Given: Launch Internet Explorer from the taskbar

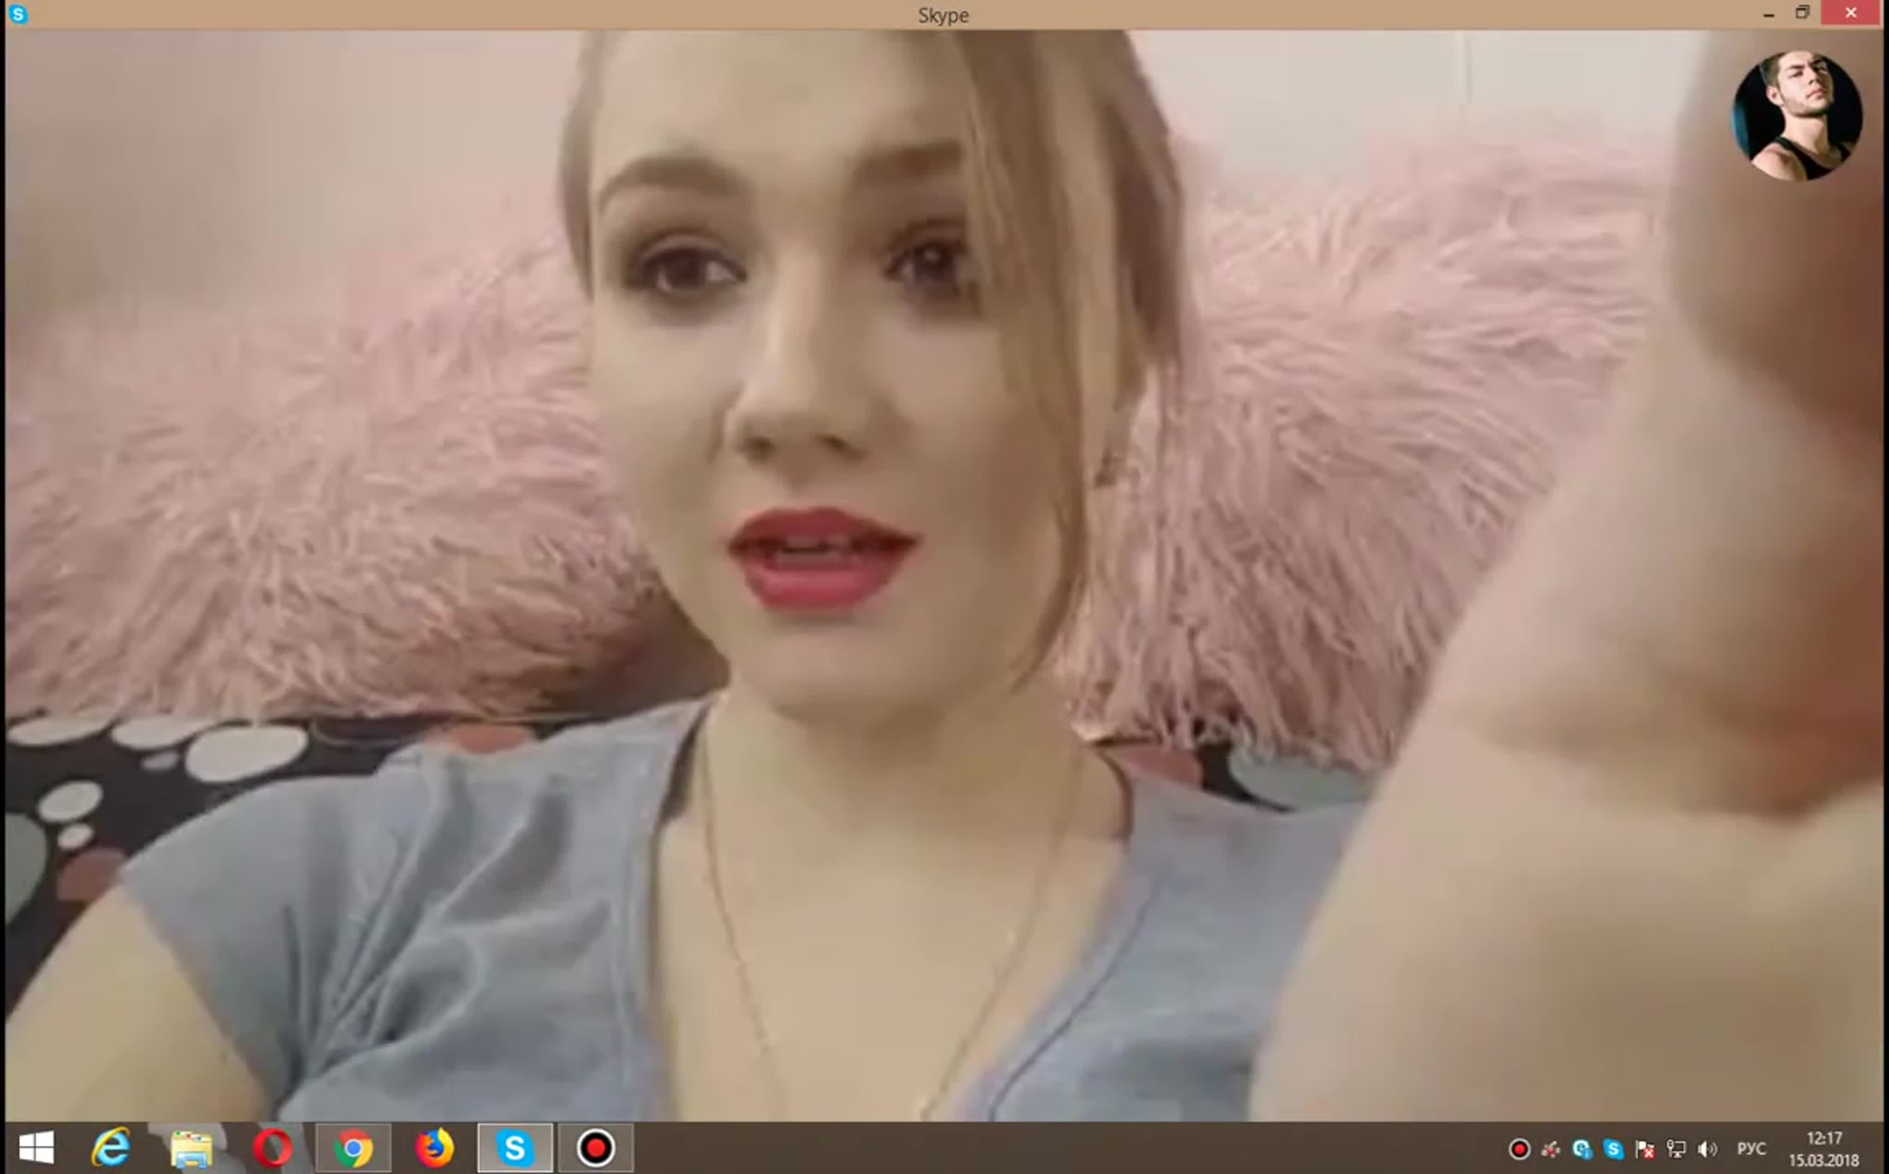Looking at the screenshot, I should coord(111,1148).
